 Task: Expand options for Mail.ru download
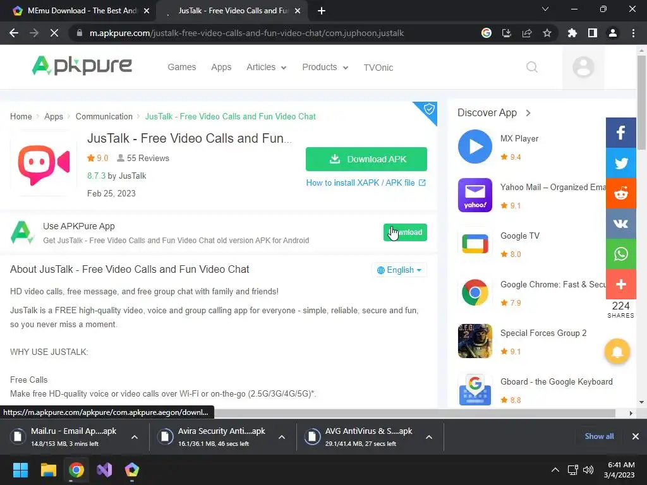(x=135, y=437)
